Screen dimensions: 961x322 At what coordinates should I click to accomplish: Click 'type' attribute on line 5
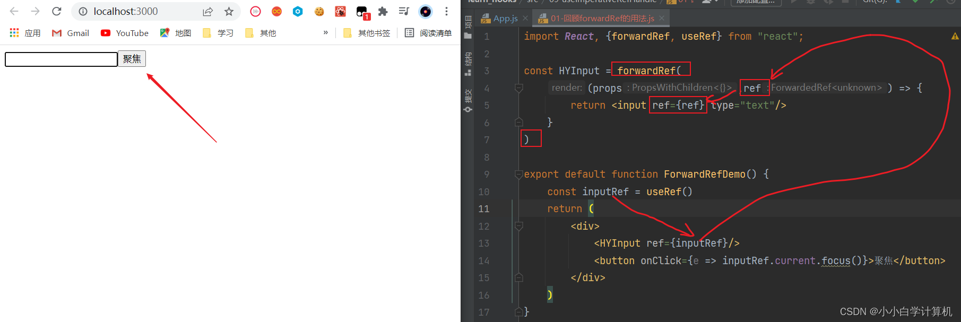pos(722,105)
